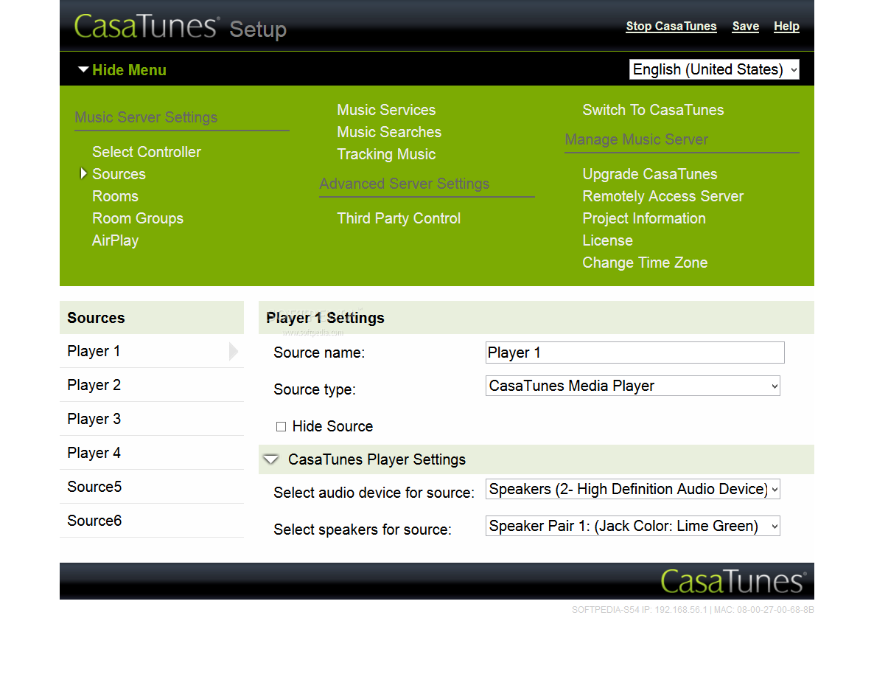Open Room Groups settings
This screenshot has height=677, width=874.
138,218
